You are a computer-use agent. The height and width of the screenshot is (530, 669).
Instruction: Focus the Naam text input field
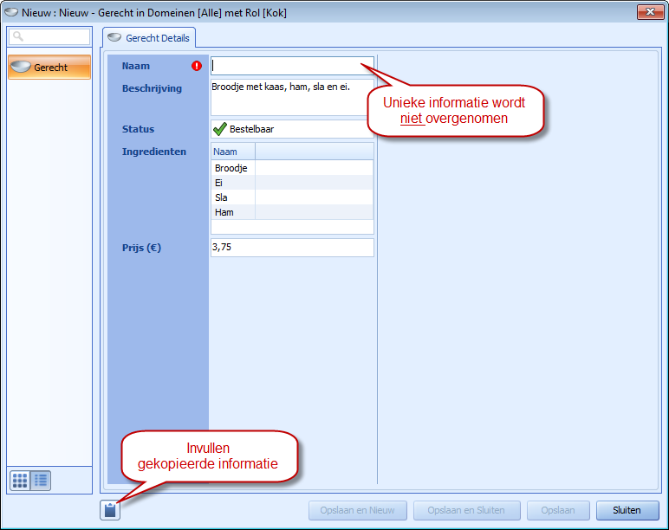click(x=292, y=66)
